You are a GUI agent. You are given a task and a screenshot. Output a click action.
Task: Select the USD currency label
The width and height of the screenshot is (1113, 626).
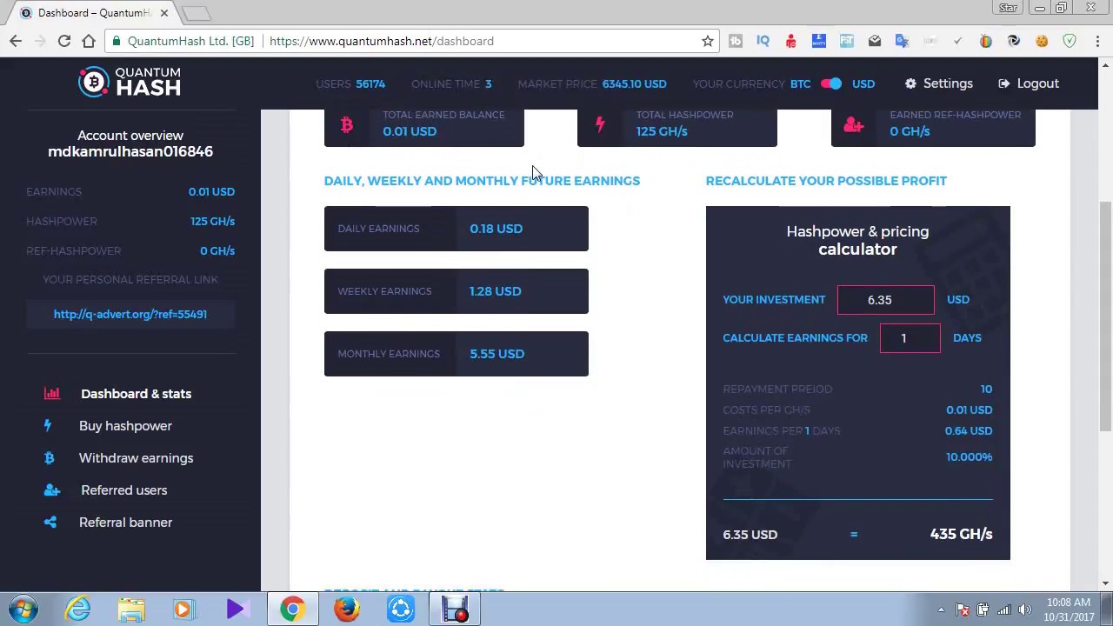click(863, 83)
